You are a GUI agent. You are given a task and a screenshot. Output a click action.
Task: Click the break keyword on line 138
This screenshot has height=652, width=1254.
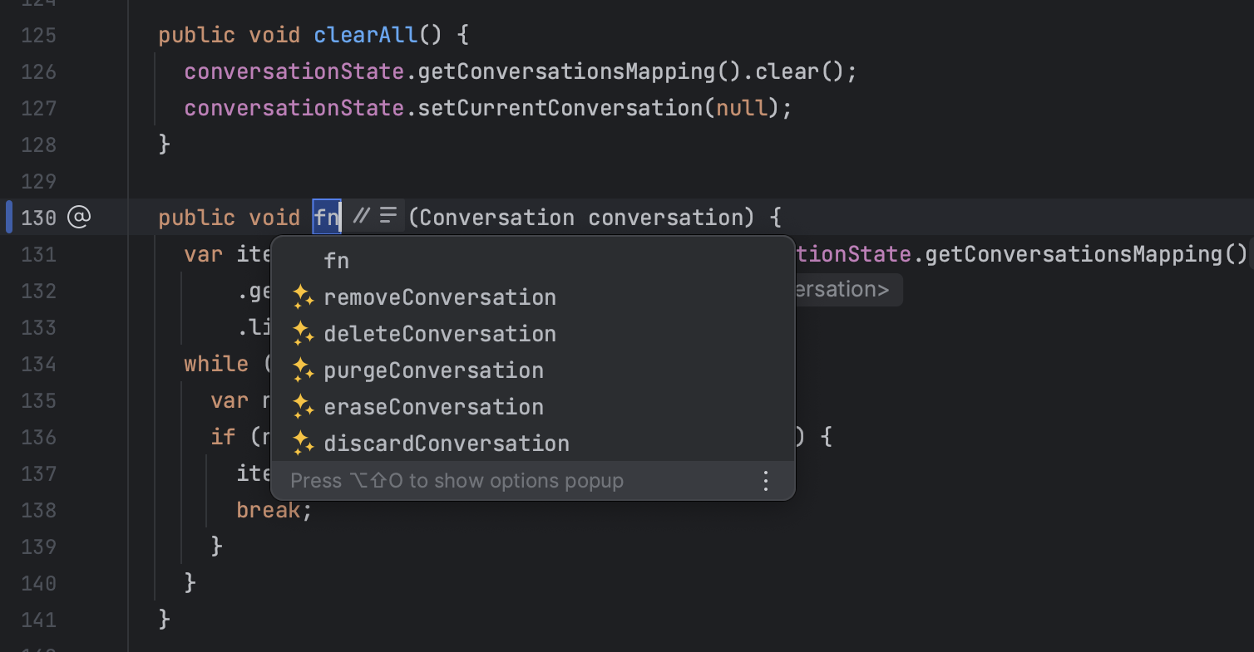(268, 510)
